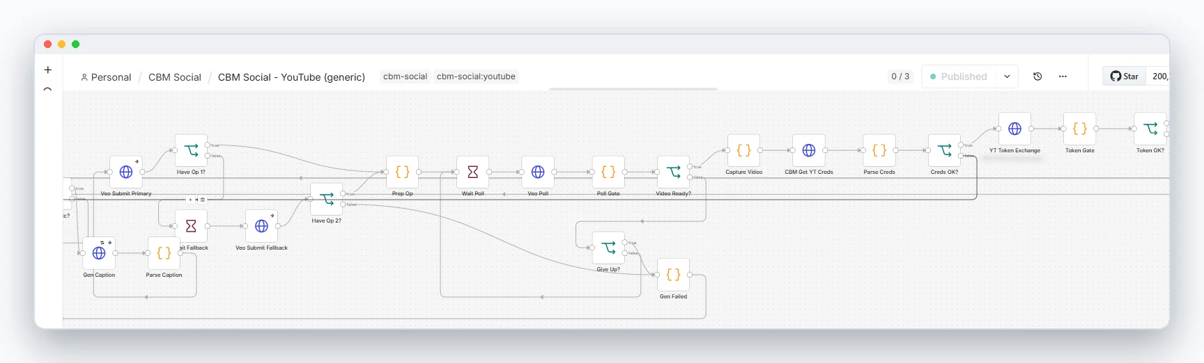Select the Wait Fallback hourglass node
Screen dimensions: 1204x363
click(x=191, y=226)
